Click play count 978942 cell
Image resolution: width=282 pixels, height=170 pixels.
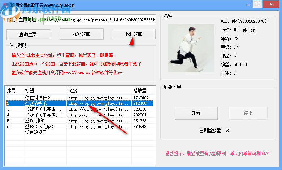click(x=140, y=126)
